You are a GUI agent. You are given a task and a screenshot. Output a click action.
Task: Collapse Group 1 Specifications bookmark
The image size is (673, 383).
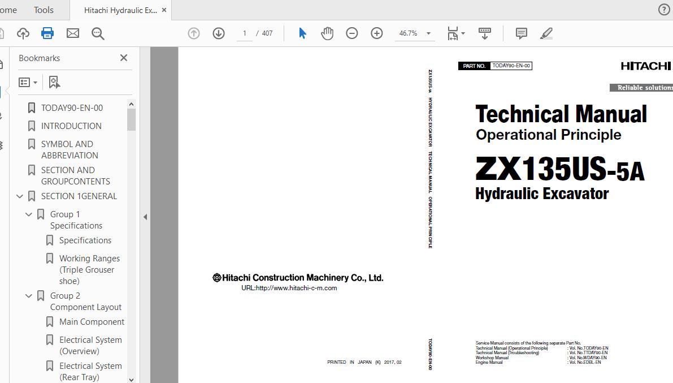pyautogui.click(x=29, y=214)
